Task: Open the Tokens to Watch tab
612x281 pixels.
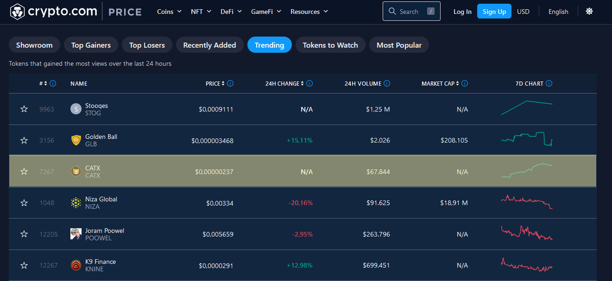Action: pos(330,45)
